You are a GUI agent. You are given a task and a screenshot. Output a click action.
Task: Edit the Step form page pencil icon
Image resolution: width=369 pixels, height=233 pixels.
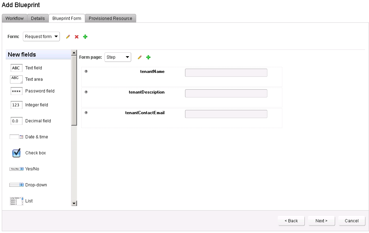[139, 57]
